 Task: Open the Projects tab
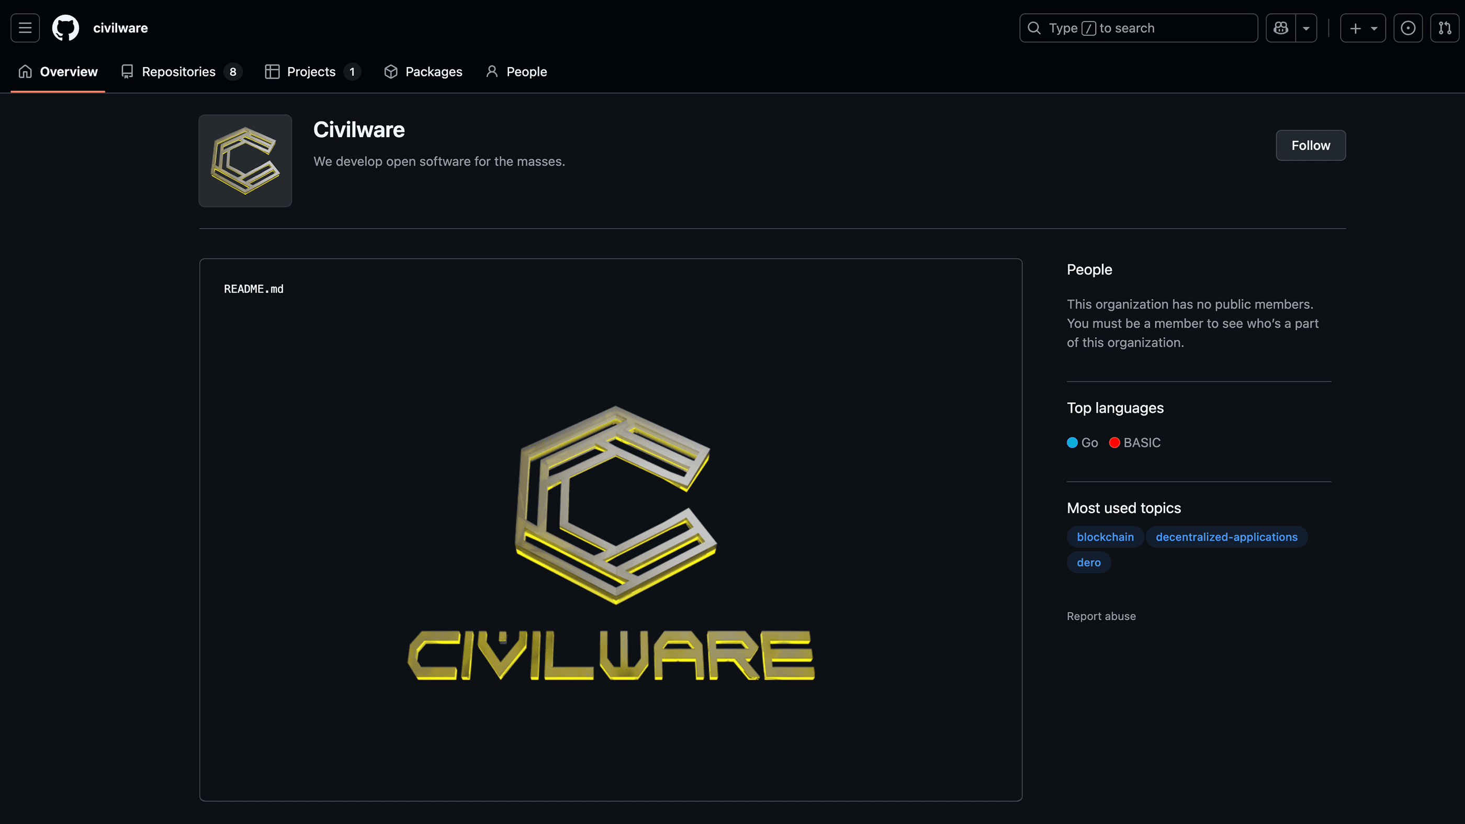[x=311, y=72]
